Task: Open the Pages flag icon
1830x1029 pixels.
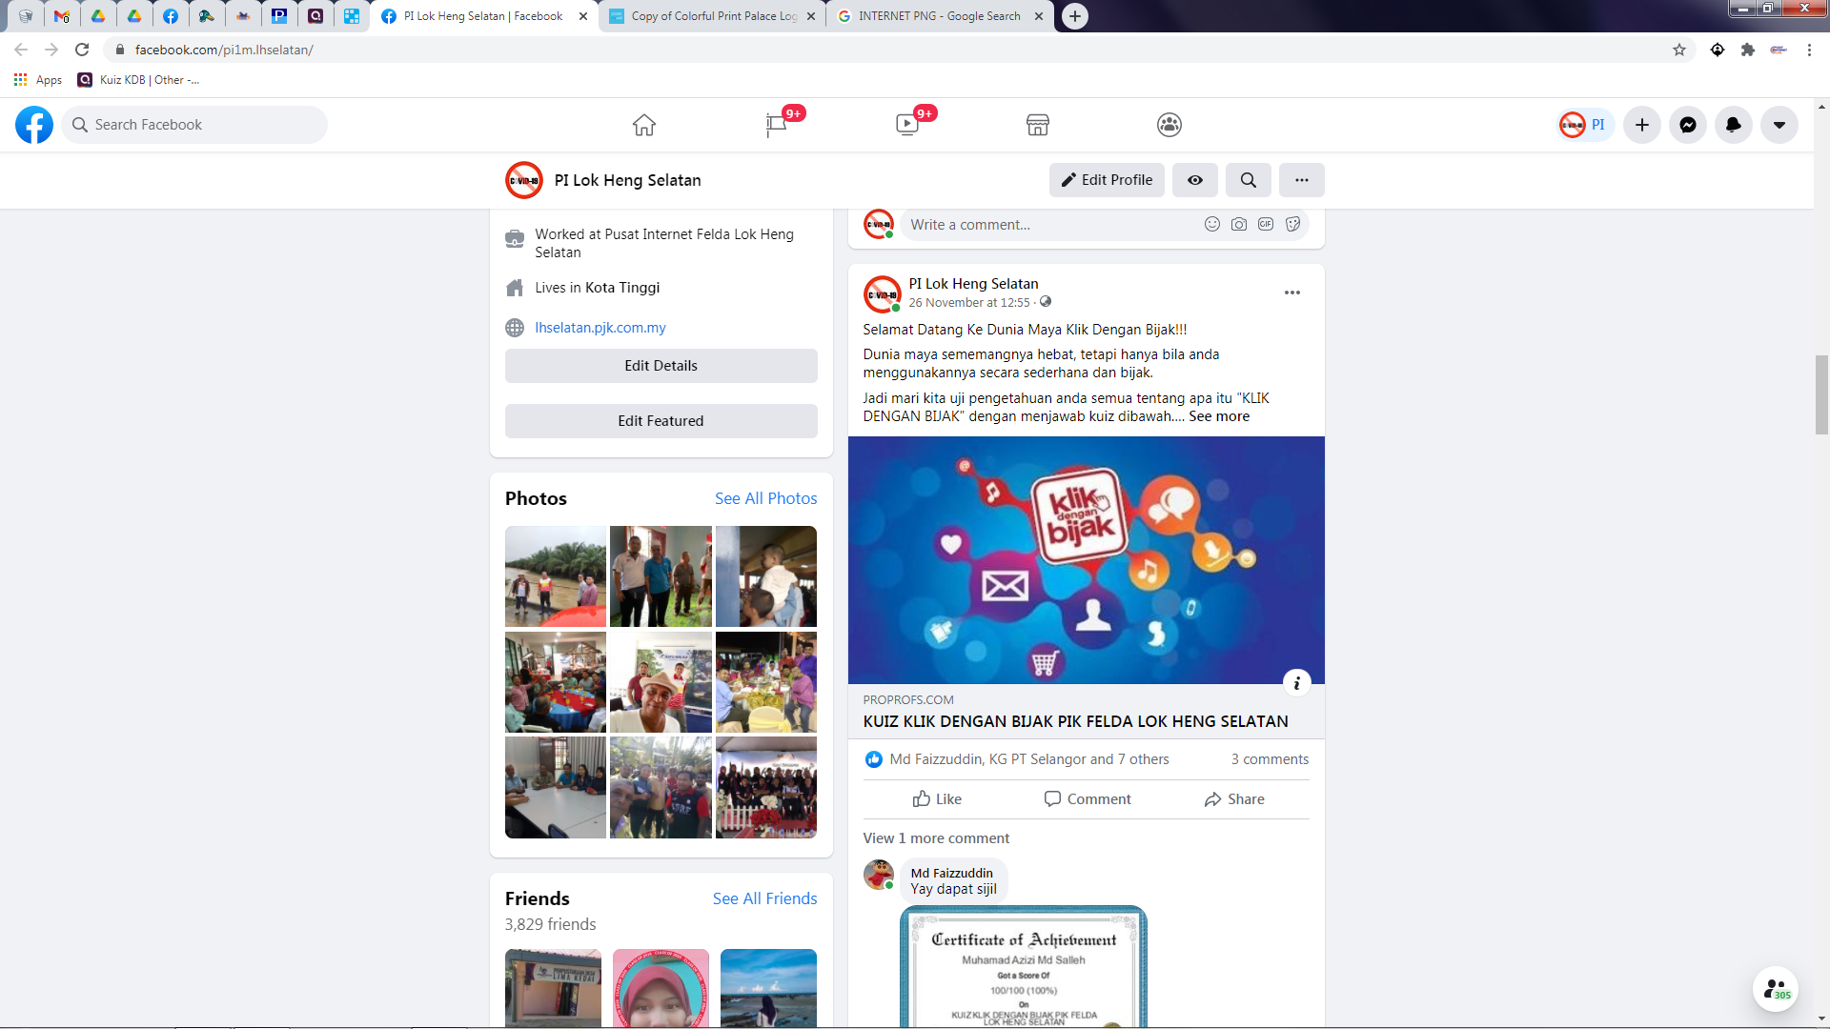Action: pyautogui.click(x=776, y=125)
